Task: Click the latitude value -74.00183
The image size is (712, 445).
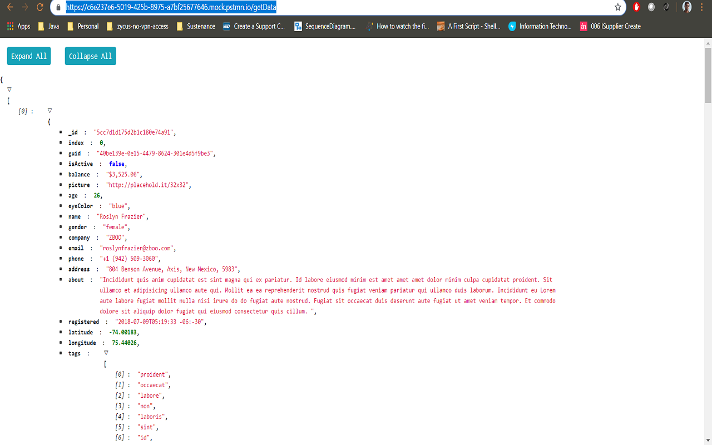Action: 122,333
